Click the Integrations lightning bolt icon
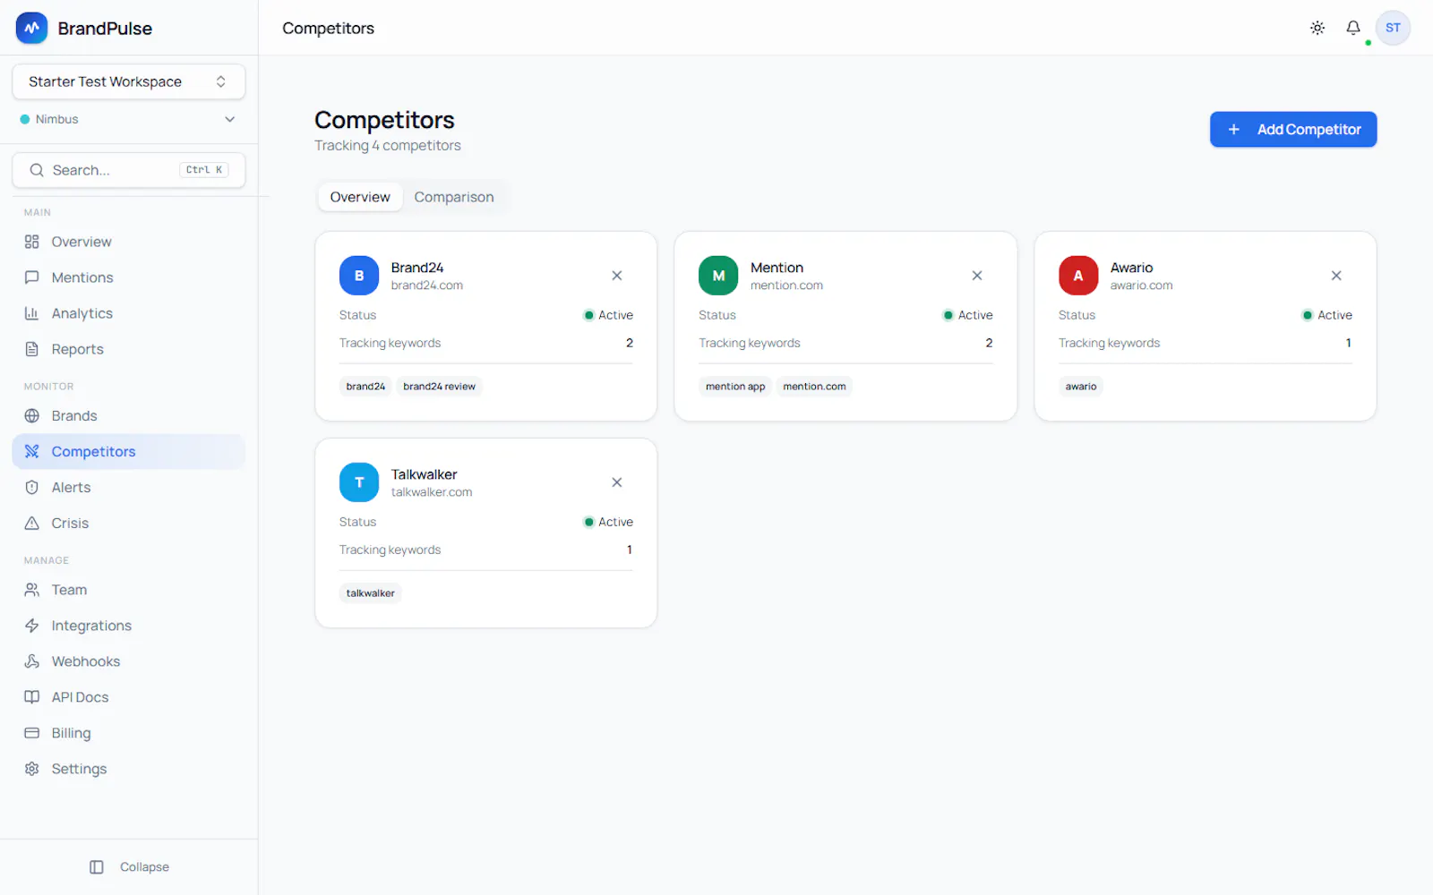 click(x=32, y=626)
